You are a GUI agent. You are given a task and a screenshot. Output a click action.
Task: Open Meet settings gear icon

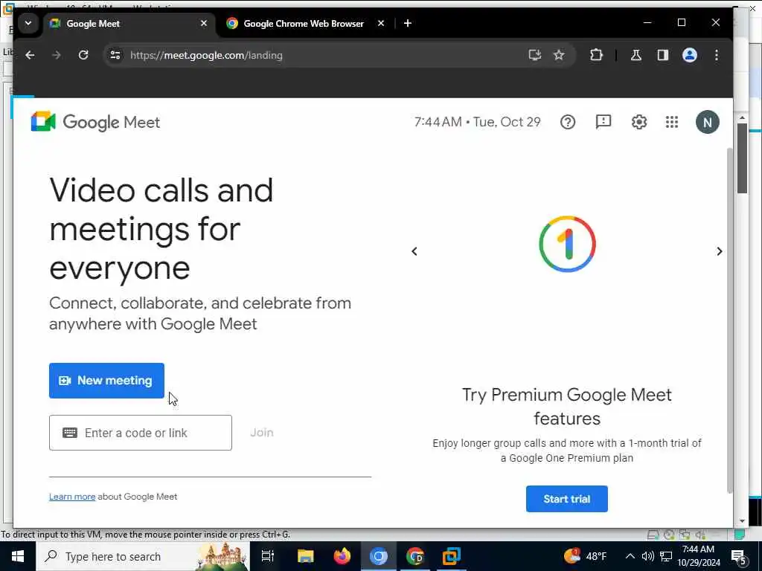click(639, 122)
